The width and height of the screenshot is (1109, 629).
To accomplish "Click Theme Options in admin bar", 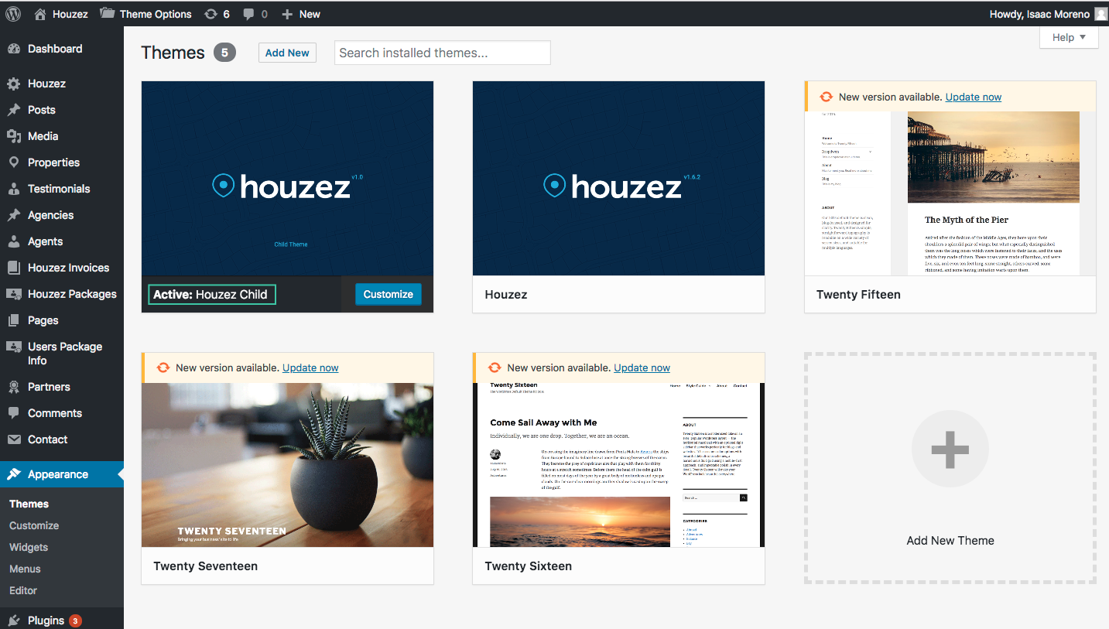I will [x=156, y=14].
